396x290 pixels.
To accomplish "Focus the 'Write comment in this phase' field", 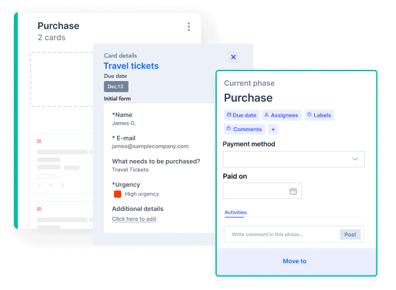I will (281, 235).
